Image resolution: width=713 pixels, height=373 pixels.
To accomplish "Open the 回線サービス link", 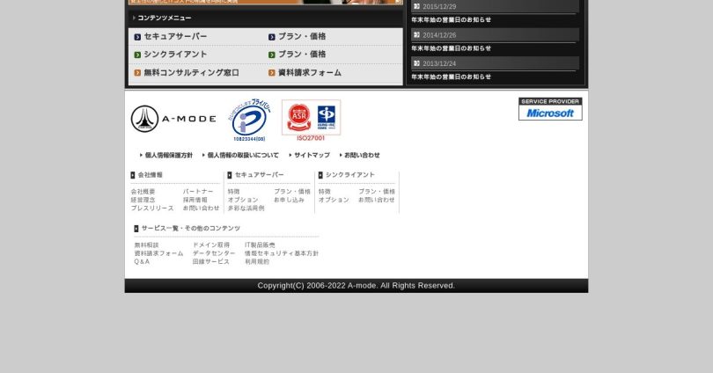I will tap(211, 261).
